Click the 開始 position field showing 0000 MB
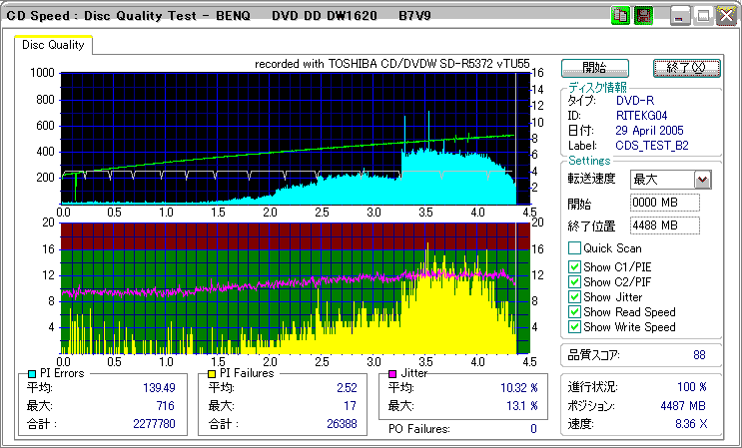Screen dimensions: 742x448 click(x=664, y=203)
